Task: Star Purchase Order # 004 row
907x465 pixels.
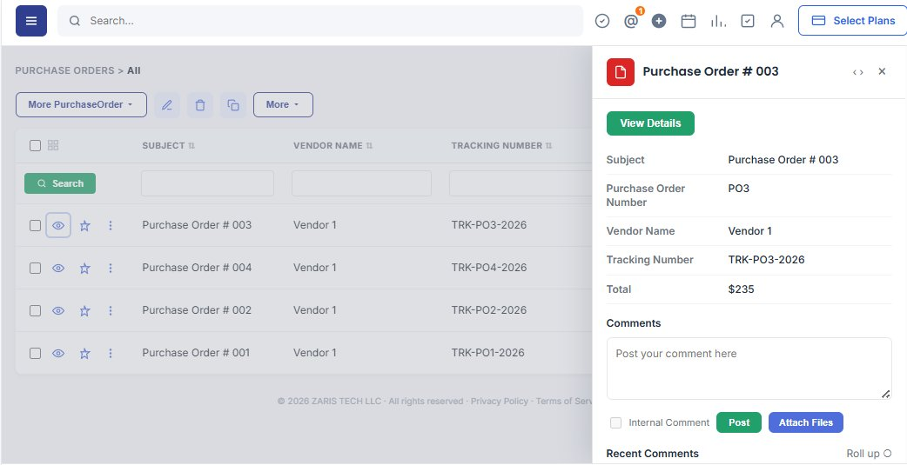Action: point(85,268)
